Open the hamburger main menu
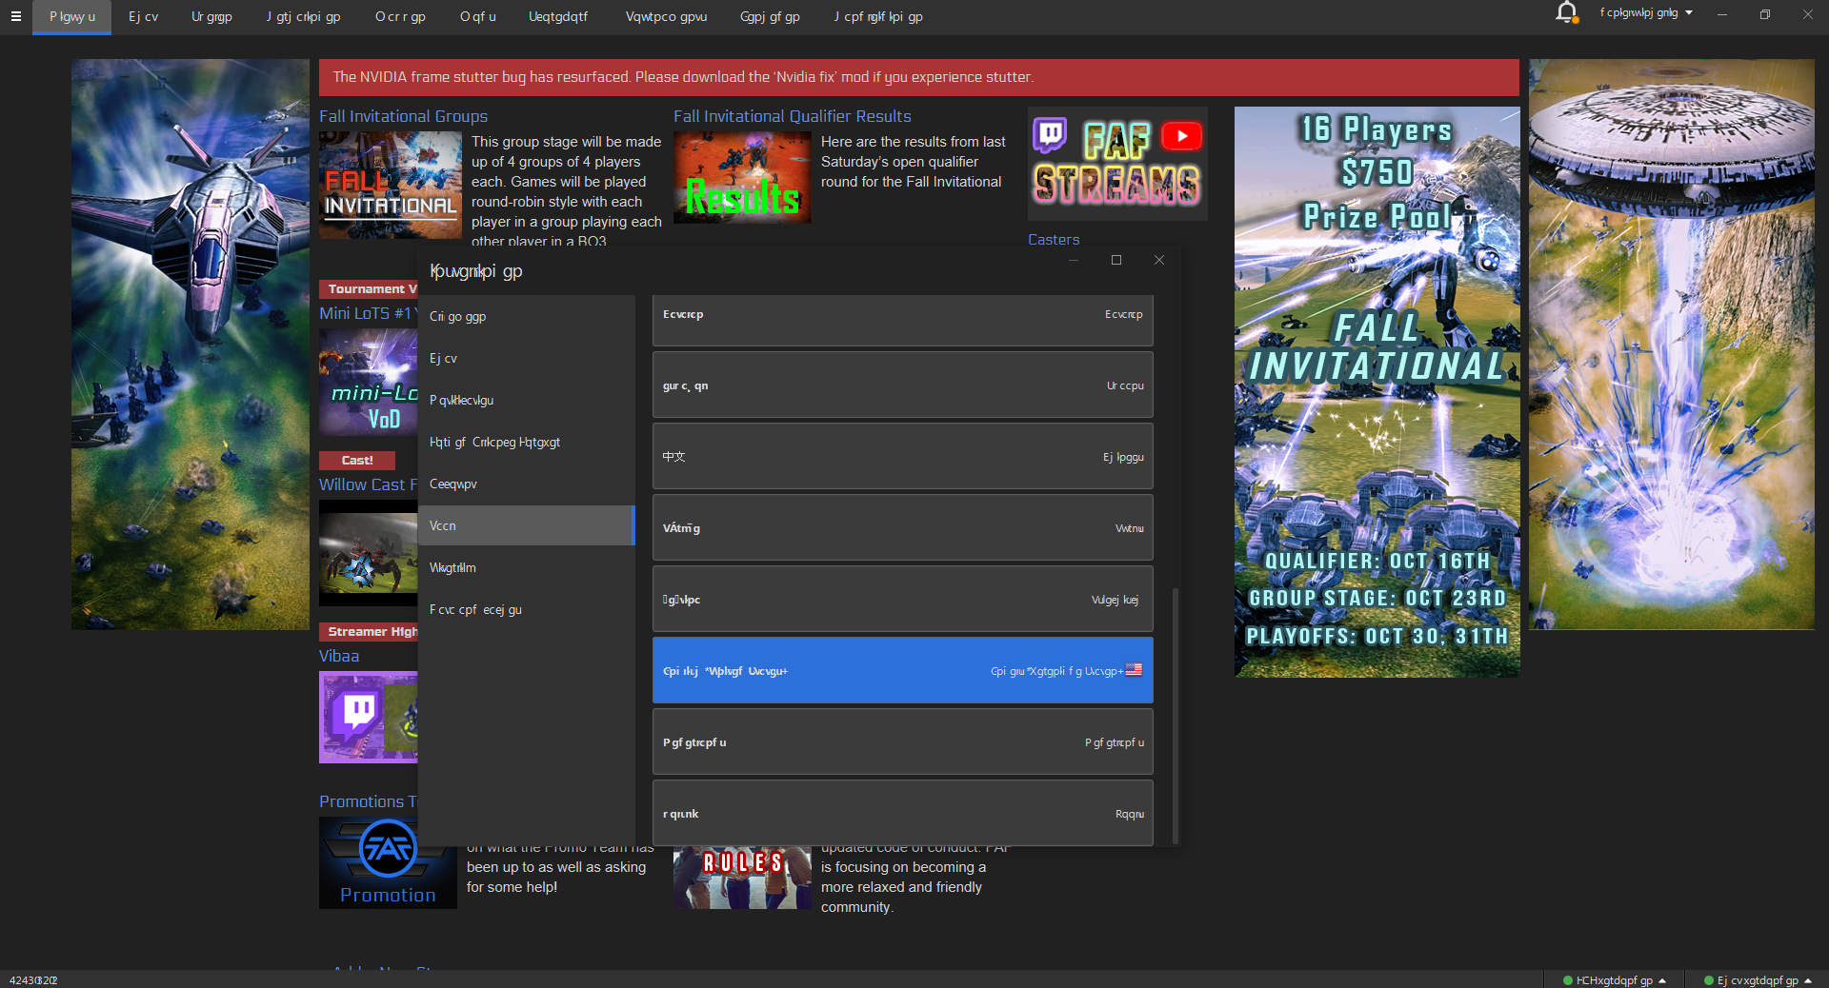The width and height of the screenshot is (1829, 988). (x=15, y=16)
